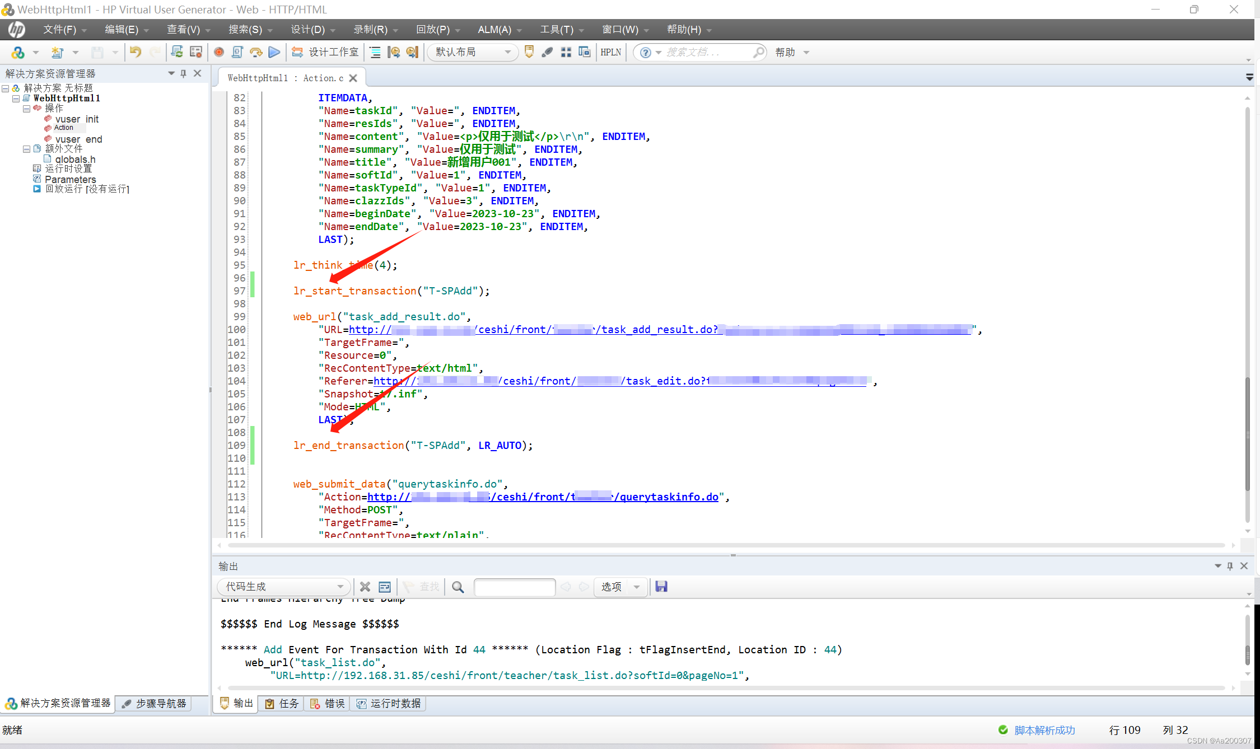Open the 默认布局 layout dropdown
1260x749 pixels.
[x=507, y=52]
